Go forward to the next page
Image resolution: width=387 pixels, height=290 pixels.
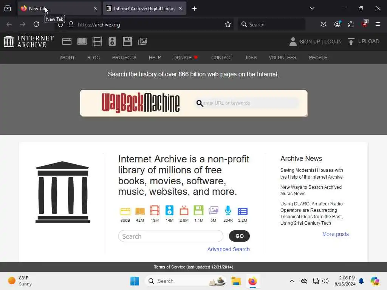click(x=23, y=25)
